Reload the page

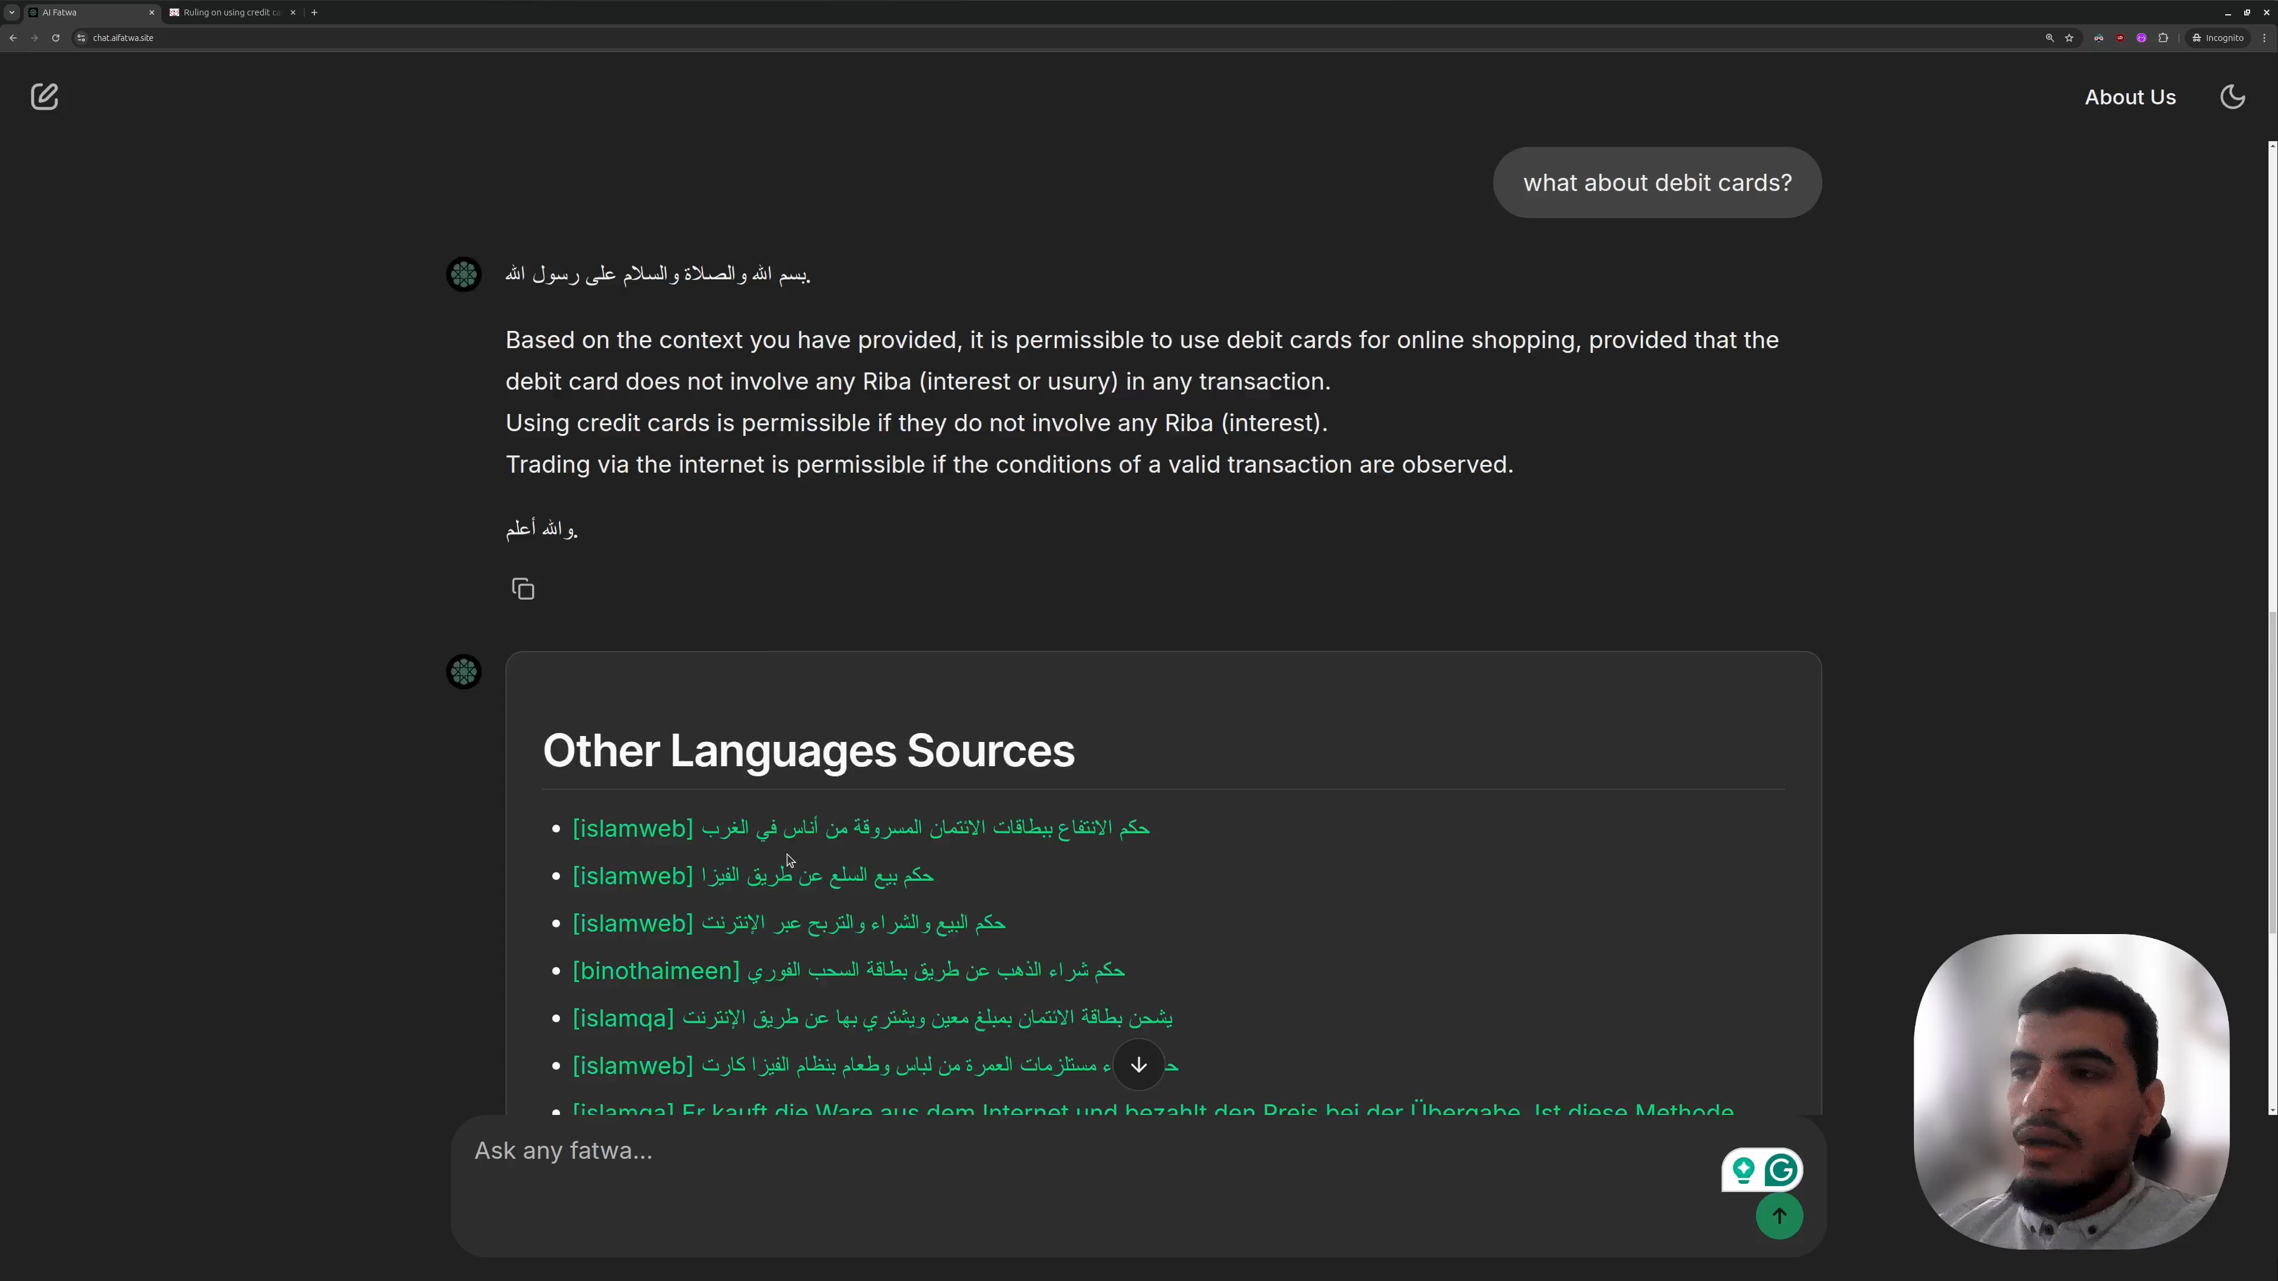56,38
